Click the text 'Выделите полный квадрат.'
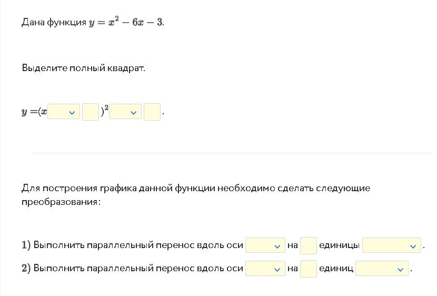This screenshot has width=437, height=296. coord(83,68)
